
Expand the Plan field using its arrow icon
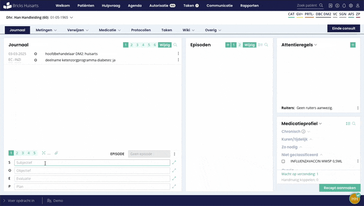[x=174, y=186]
